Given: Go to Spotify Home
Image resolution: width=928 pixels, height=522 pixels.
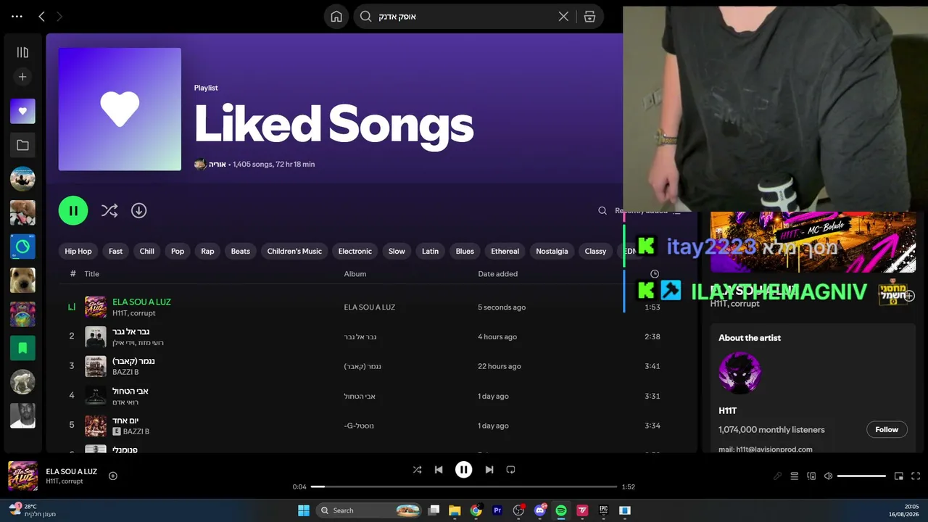Looking at the screenshot, I should click(x=336, y=17).
